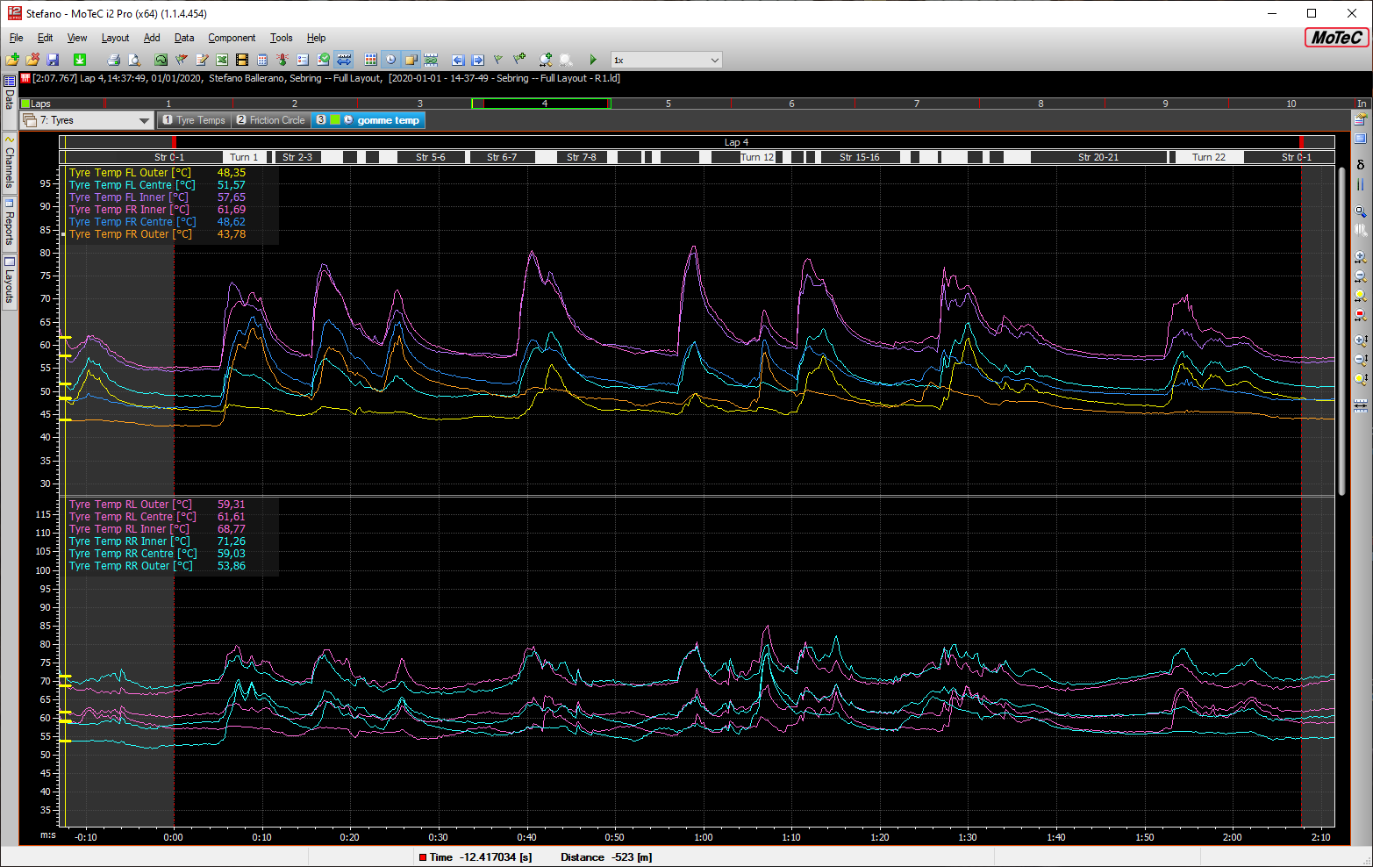Zoom in horizontally with plus magnifier

(x=1361, y=257)
